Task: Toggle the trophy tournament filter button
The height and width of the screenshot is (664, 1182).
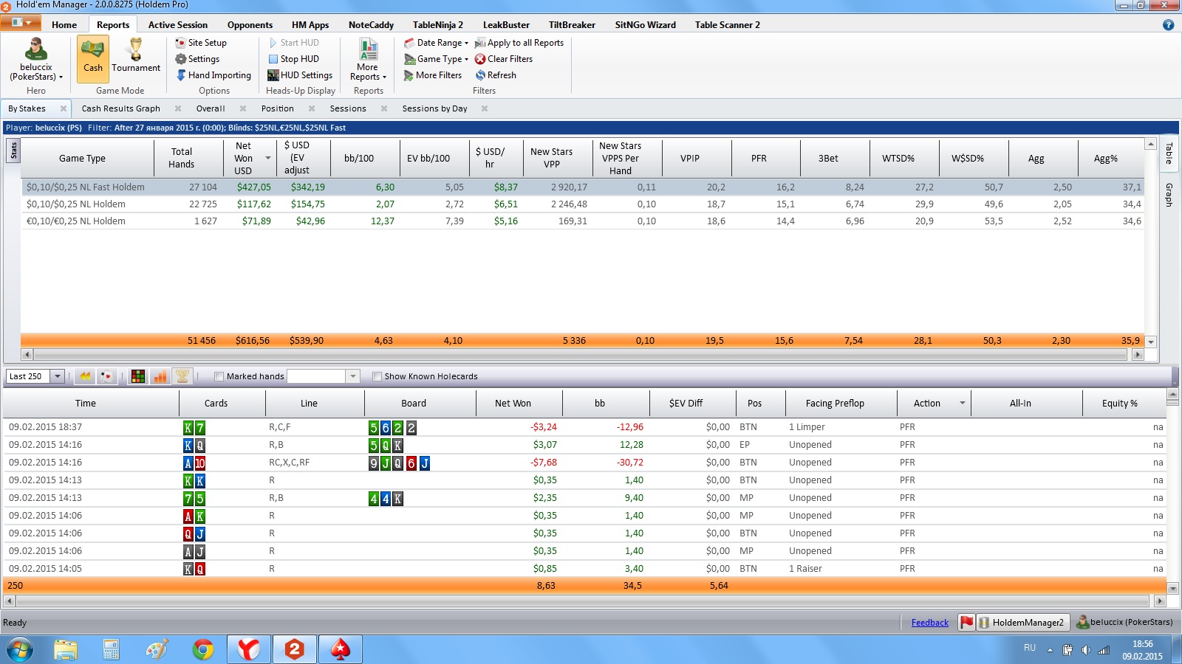Action: (182, 376)
